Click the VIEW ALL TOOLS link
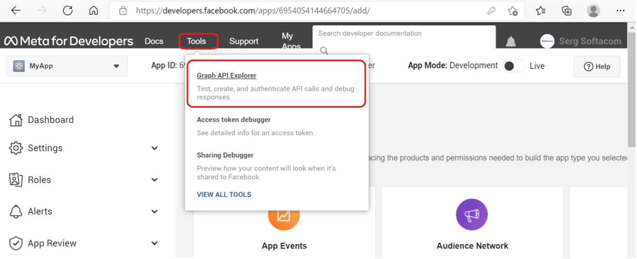 point(224,194)
